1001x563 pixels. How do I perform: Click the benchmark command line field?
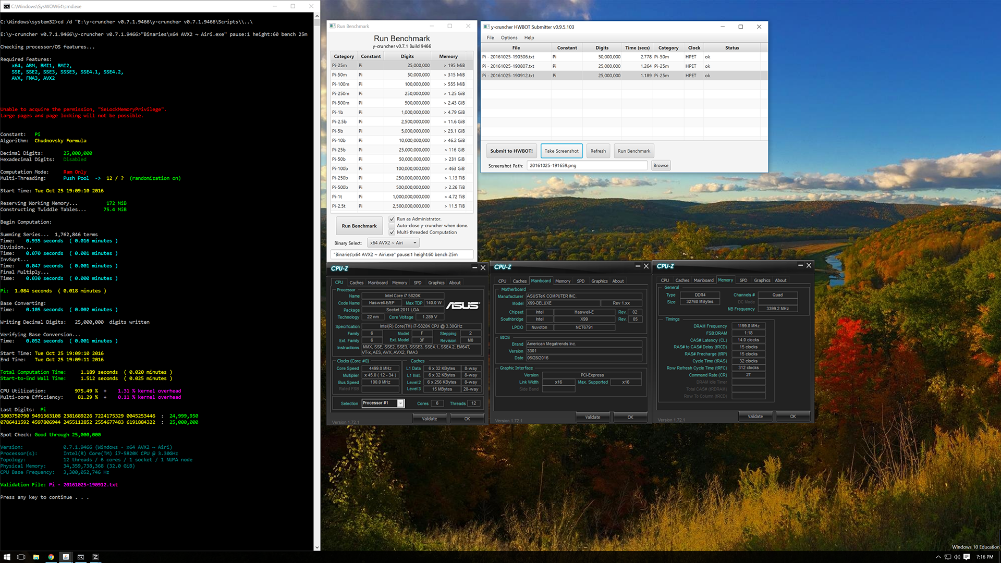point(402,254)
